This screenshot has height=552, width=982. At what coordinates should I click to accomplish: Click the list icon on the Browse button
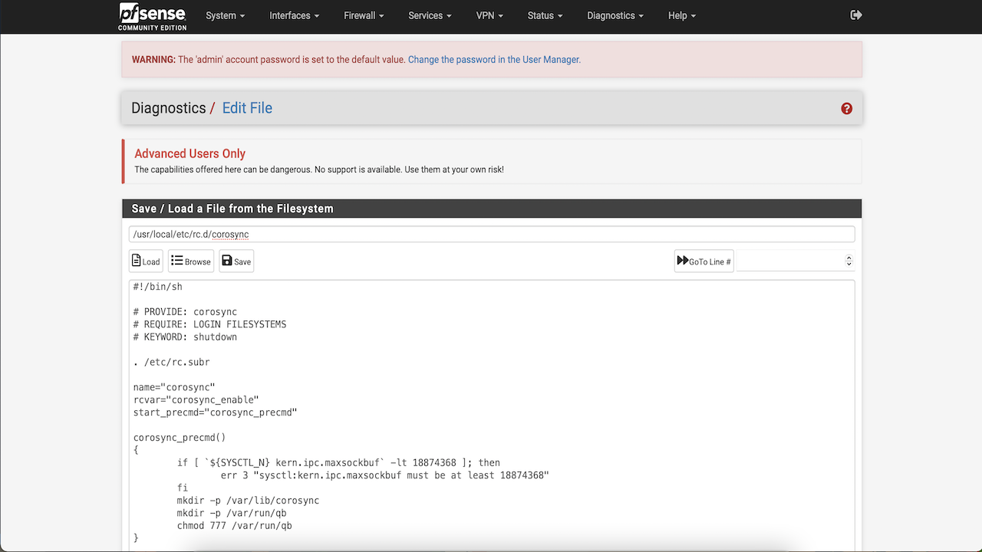(177, 260)
